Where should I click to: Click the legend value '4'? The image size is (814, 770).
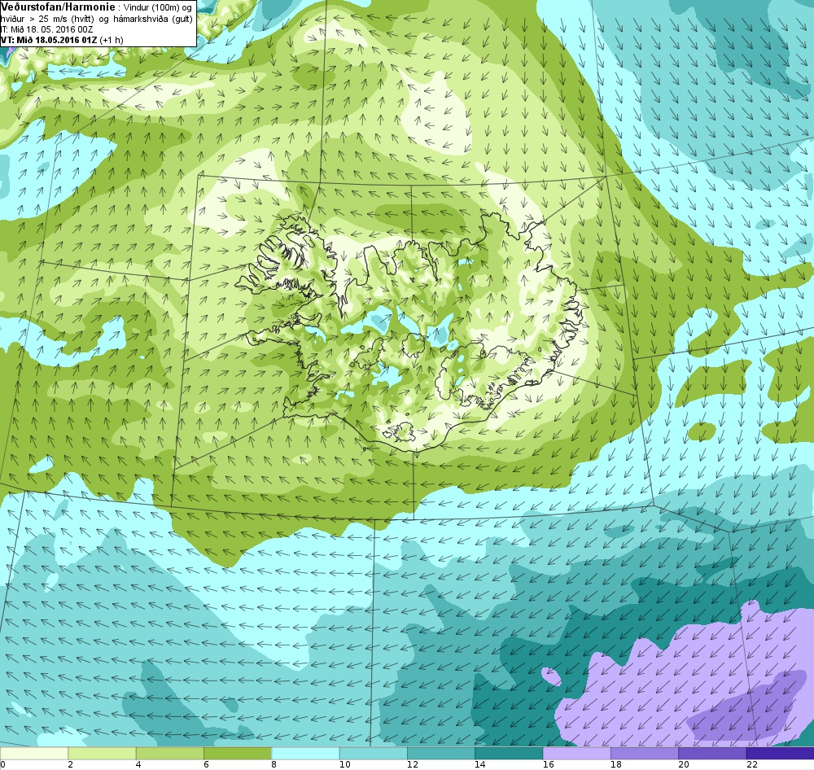[138, 765]
